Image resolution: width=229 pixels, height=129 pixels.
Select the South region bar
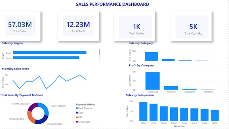50,53
